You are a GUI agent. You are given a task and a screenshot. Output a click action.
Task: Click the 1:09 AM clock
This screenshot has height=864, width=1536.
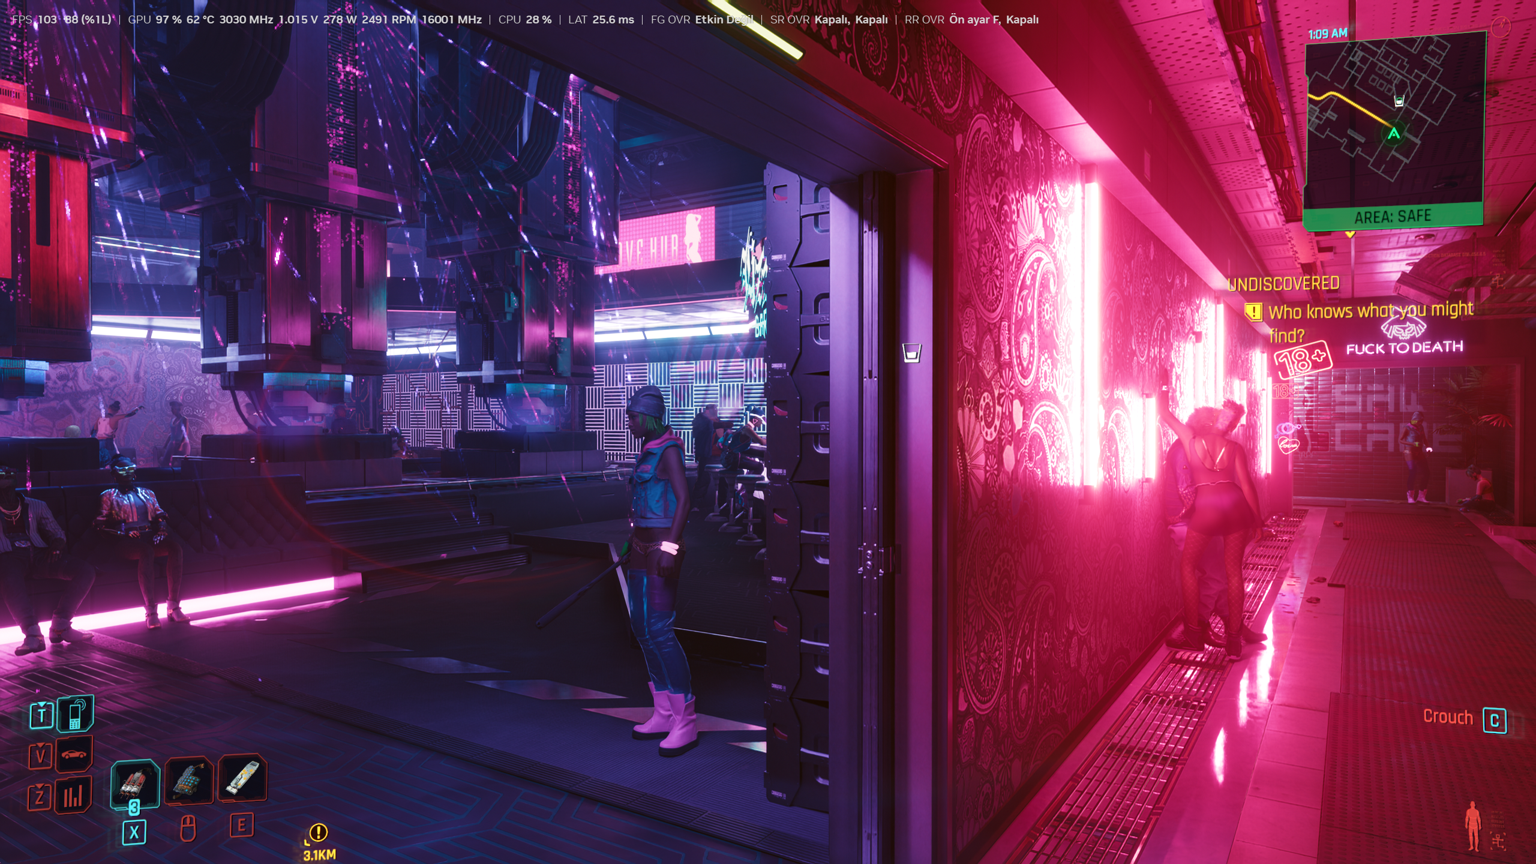coord(1328,34)
